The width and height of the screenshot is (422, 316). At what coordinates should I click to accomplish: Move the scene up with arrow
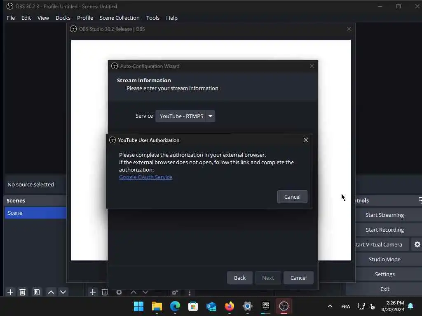tap(51, 292)
